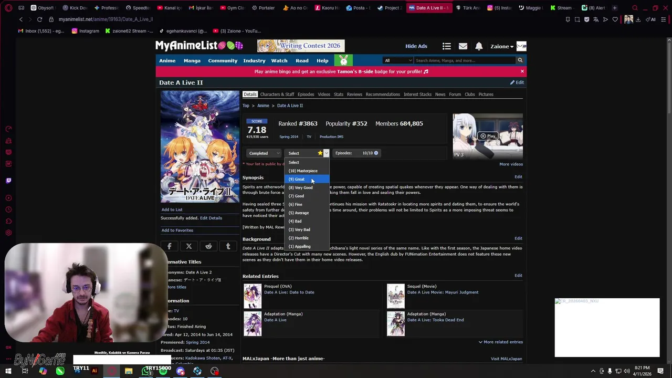This screenshot has width=672, height=378.
Task: Open the messages envelope icon
Action: (463, 46)
